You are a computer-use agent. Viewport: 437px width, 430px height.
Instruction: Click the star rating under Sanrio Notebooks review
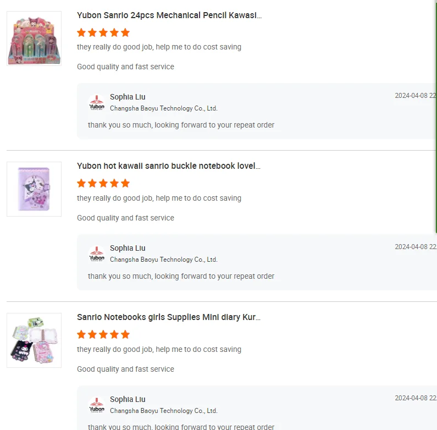(103, 334)
